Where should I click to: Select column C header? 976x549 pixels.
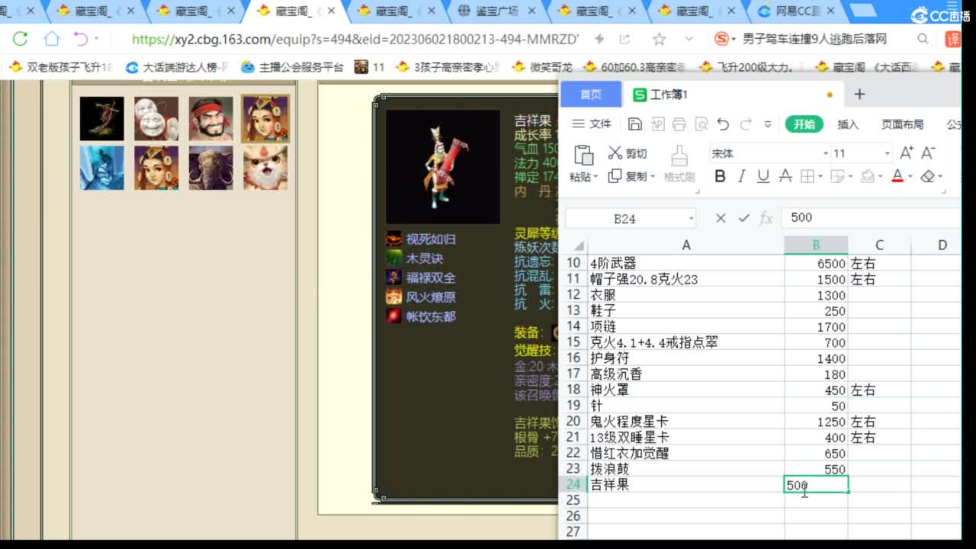[879, 245]
